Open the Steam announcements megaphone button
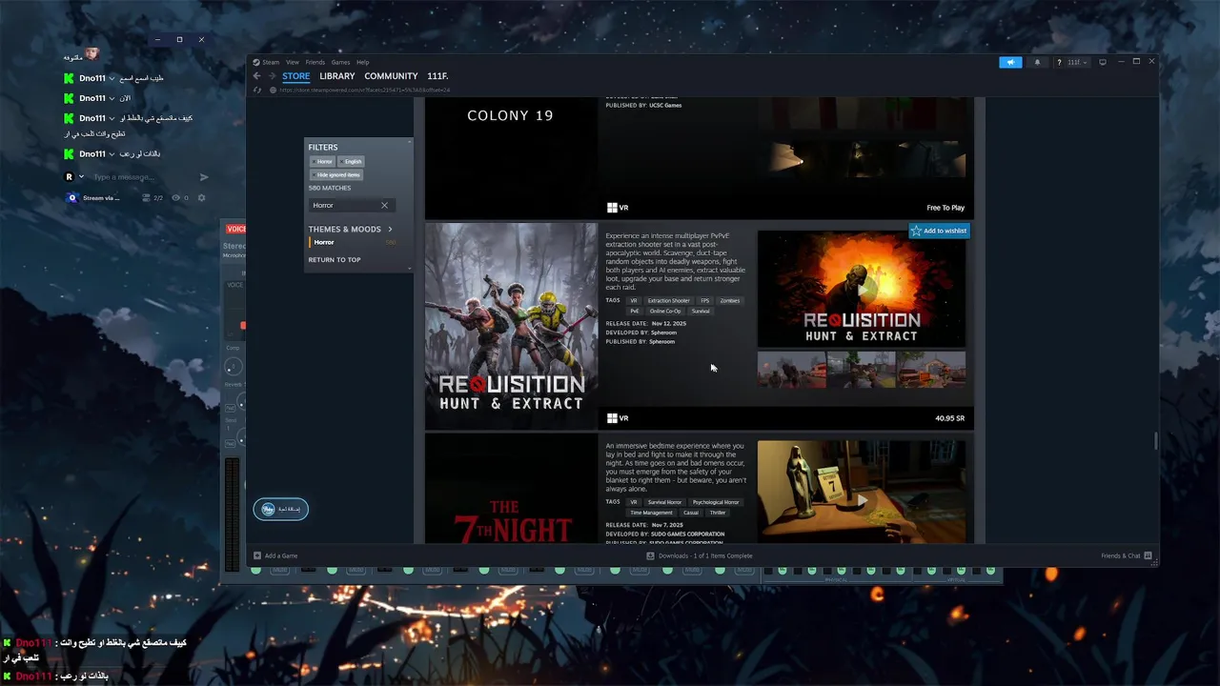The image size is (1220, 686). [1010, 62]
